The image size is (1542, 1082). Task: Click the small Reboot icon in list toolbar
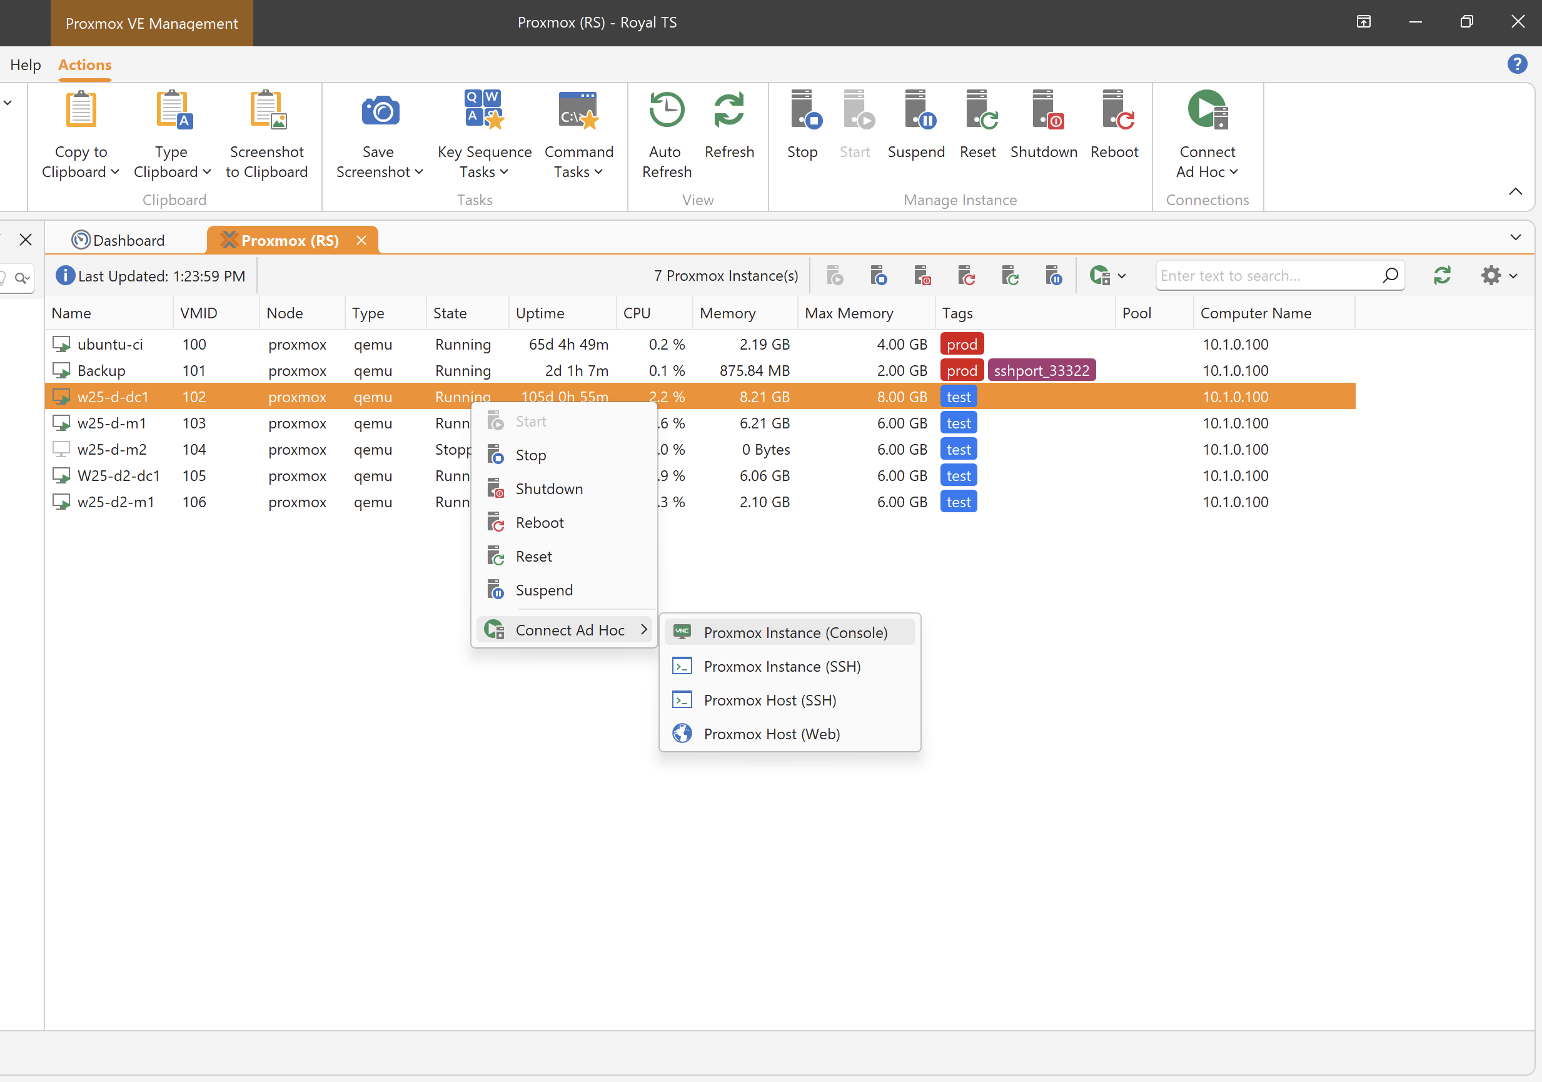click(x=965, y=275)
